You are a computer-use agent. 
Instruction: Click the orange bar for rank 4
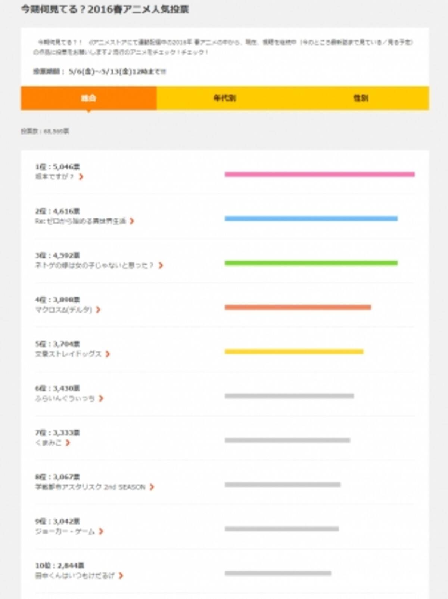click(298, 307)
